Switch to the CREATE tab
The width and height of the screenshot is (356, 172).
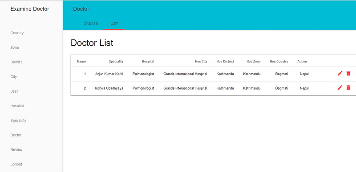coord(91,23)
